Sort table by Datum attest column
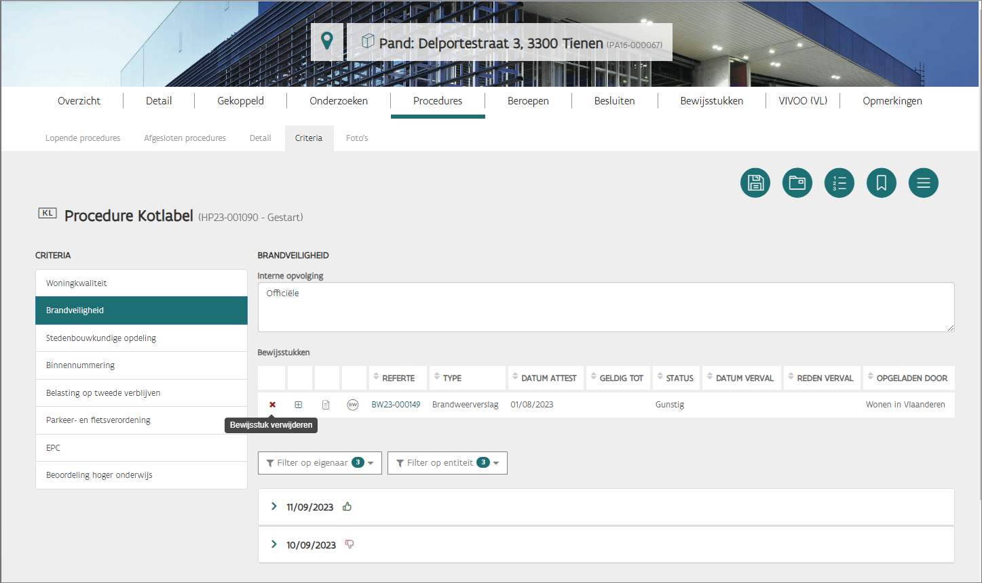The height and width of the screenshot is (583, 982). (548, 378)
